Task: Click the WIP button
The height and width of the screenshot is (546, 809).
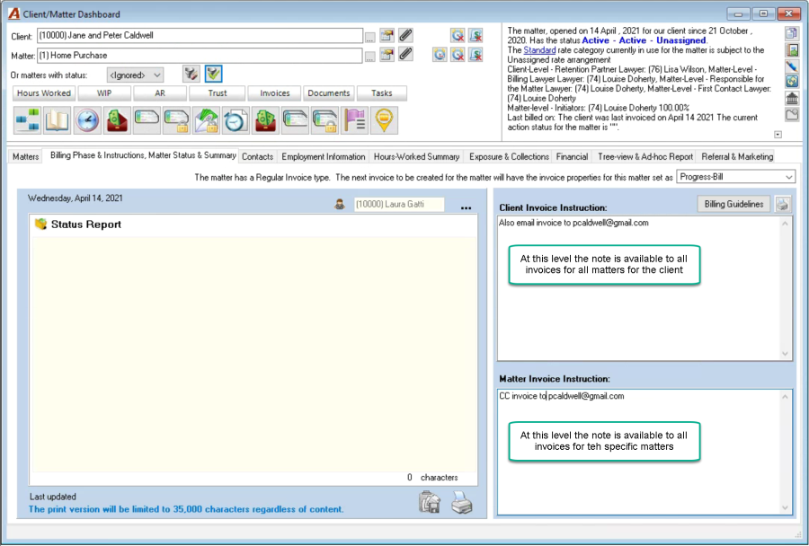Action: [104, 93]
